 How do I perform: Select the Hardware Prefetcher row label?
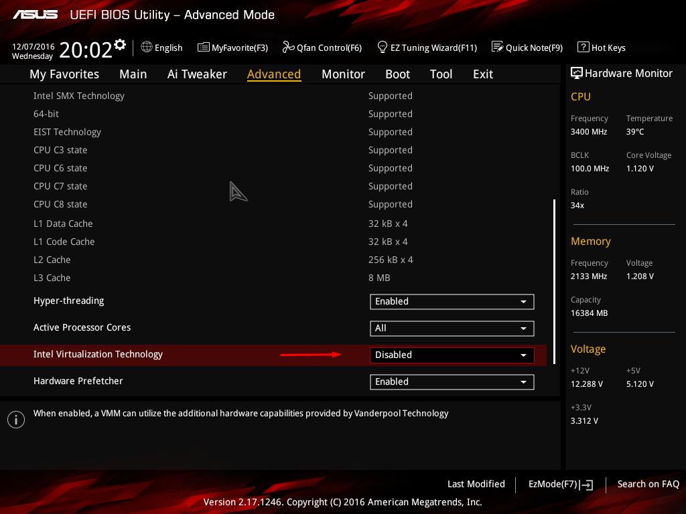[x=78, y=381]
